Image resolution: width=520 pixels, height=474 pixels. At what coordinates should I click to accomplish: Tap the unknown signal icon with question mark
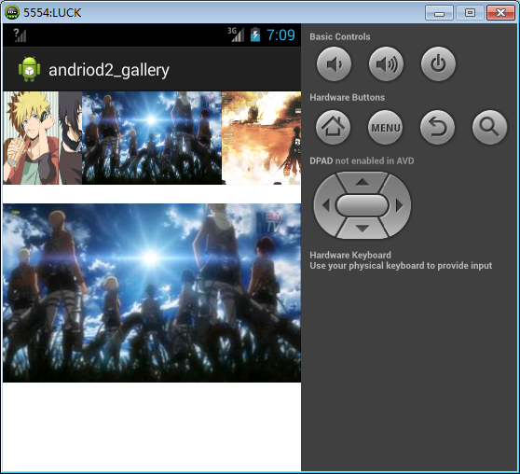pyautogui.click(x=20, y=35)
